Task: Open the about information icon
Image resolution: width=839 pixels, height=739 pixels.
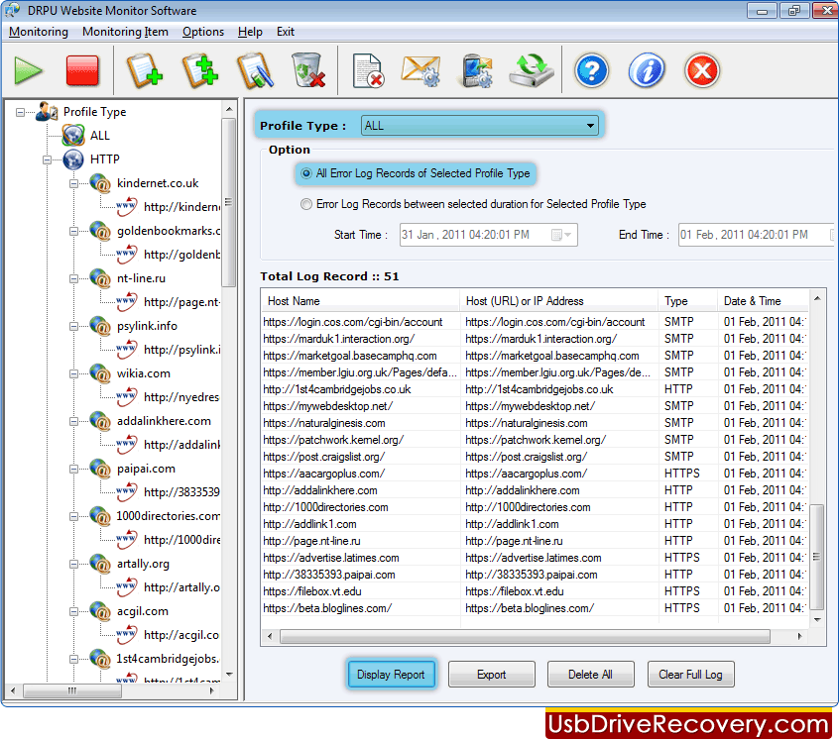Action: point(647,70)
